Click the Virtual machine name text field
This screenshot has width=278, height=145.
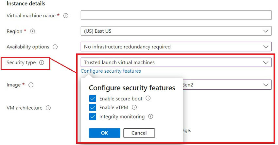pyautogui.click(x=176, y=15)
